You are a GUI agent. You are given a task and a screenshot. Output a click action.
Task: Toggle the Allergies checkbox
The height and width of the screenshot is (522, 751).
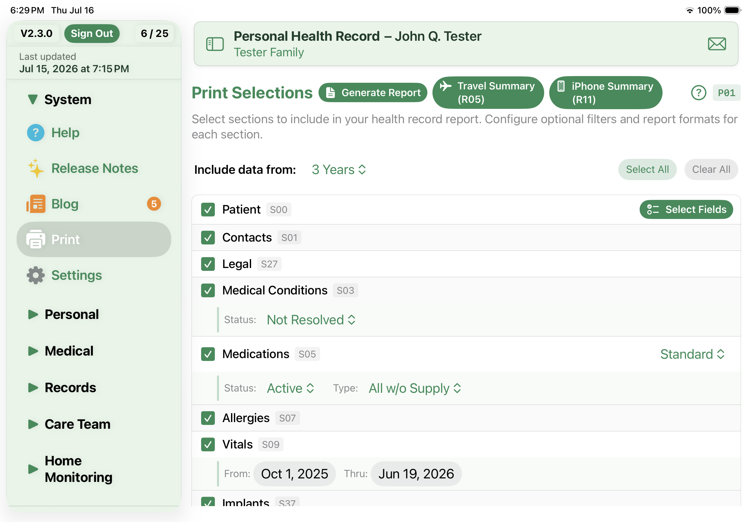[x=208, y=418]
